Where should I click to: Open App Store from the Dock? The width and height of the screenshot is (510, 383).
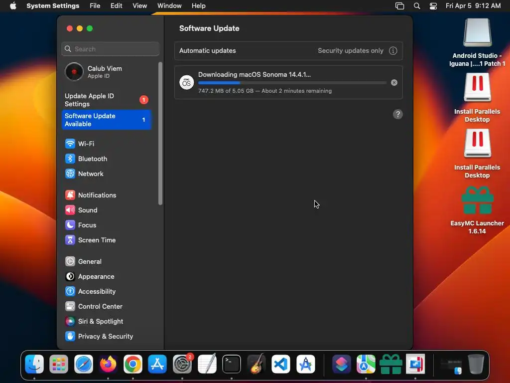tap(157, 364)
